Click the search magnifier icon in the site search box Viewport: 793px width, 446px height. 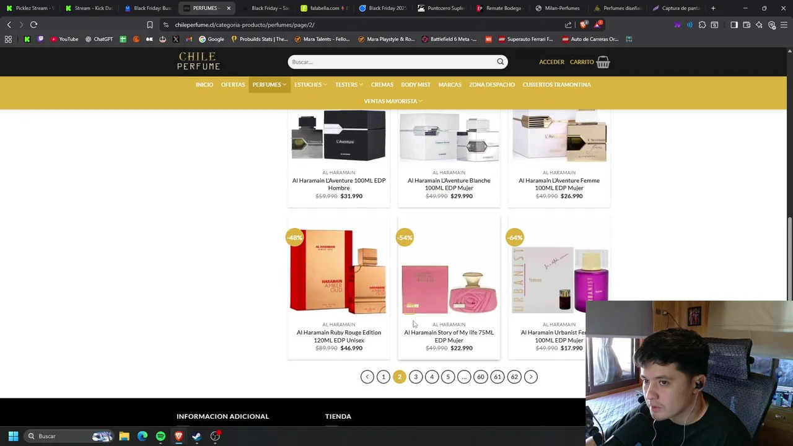point(500,62)
